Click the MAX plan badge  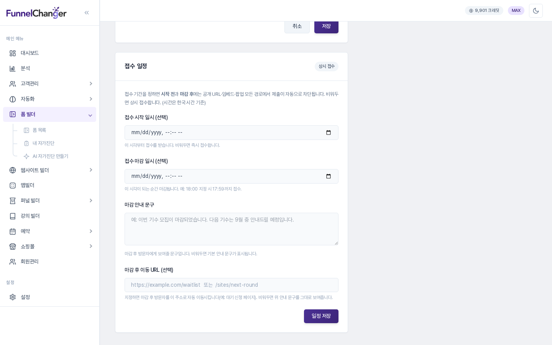click(516, 11)
